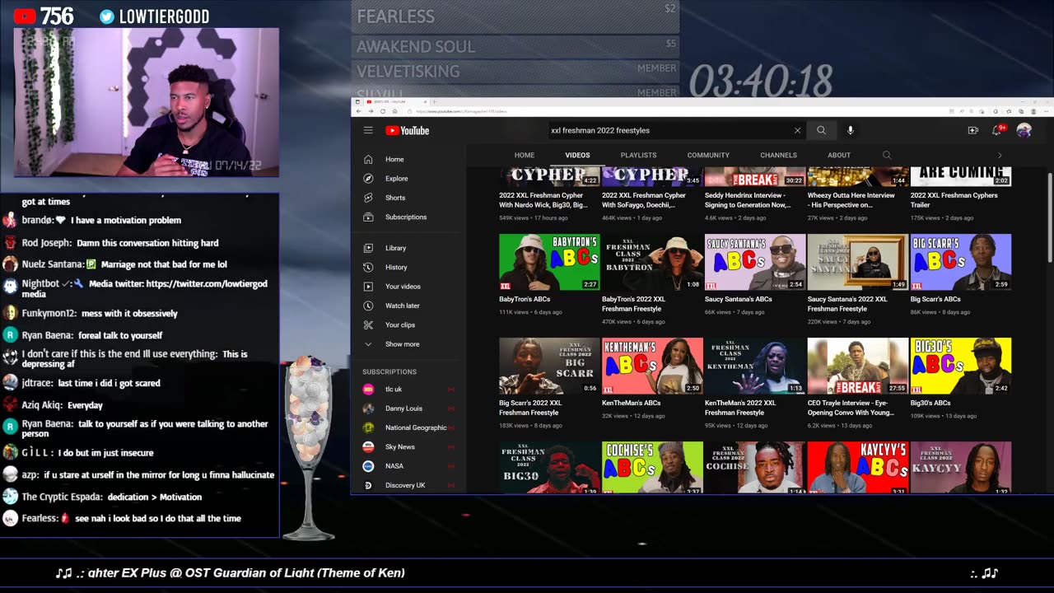Click the '2022 XXL Freshman Cyphers Trailer' title
The image size is (1054, 593).
point(954,200)
